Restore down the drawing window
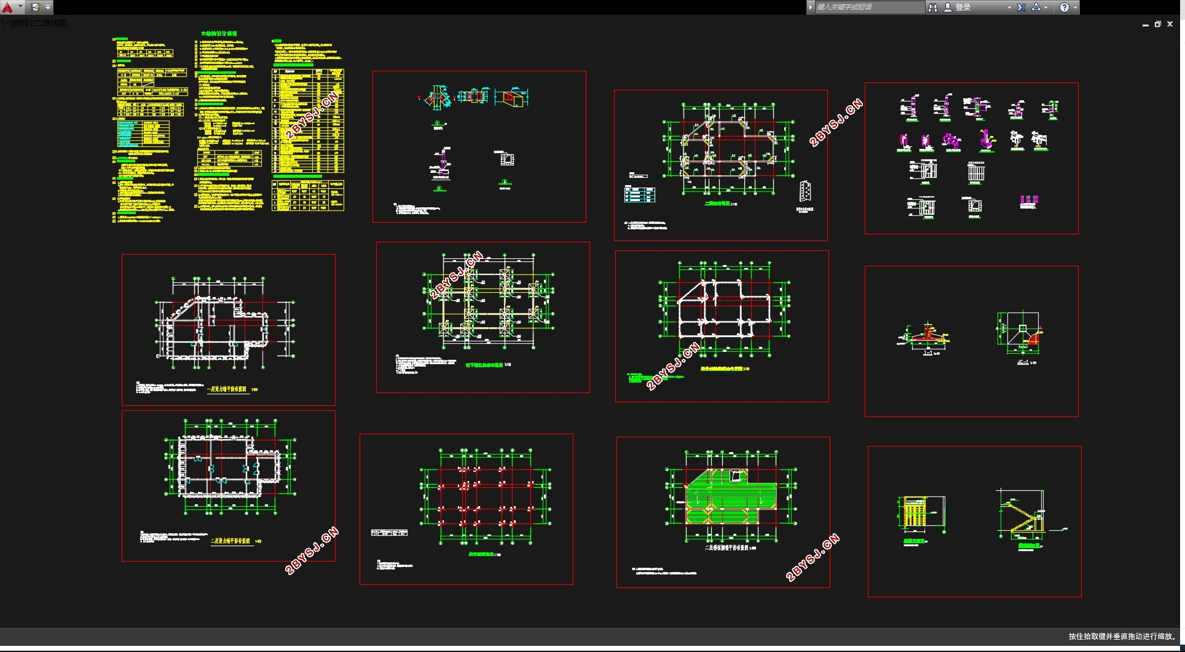1185x652 pixels. 1158,25
